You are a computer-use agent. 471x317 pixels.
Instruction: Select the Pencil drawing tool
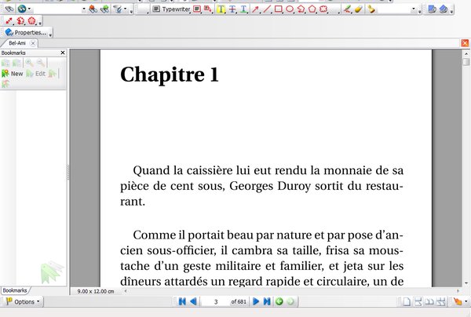pyautogui.click(x=348, y=9)
